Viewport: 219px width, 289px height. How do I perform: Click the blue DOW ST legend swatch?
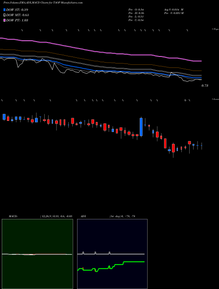click(4, 10)
